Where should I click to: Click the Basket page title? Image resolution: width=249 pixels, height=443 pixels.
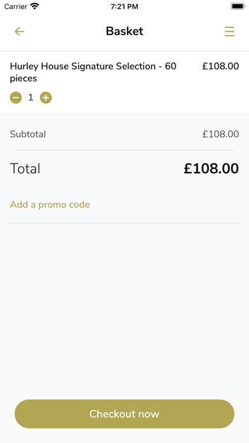124,31
